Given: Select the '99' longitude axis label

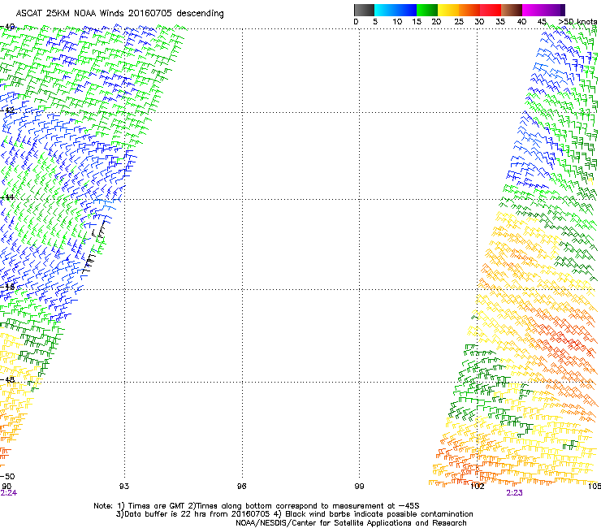Looking at the screenshot, I should (359, 487).
